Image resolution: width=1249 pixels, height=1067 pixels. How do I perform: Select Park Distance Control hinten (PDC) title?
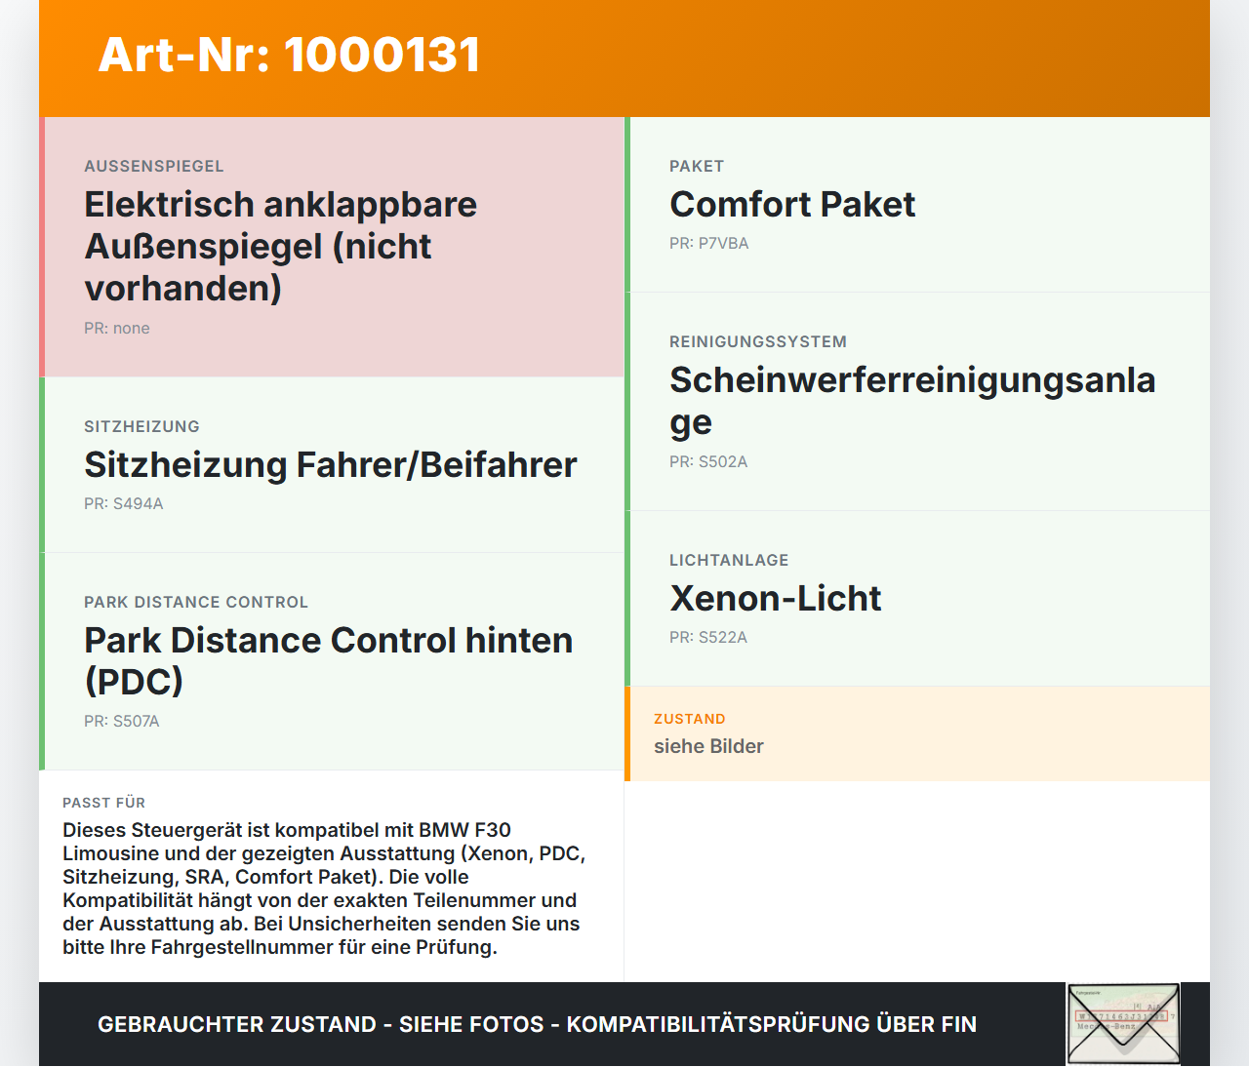pos(328,660)
